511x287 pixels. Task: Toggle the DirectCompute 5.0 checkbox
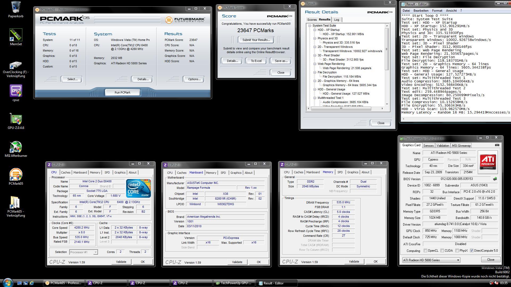pyautogui.click(x=472, y=251)
